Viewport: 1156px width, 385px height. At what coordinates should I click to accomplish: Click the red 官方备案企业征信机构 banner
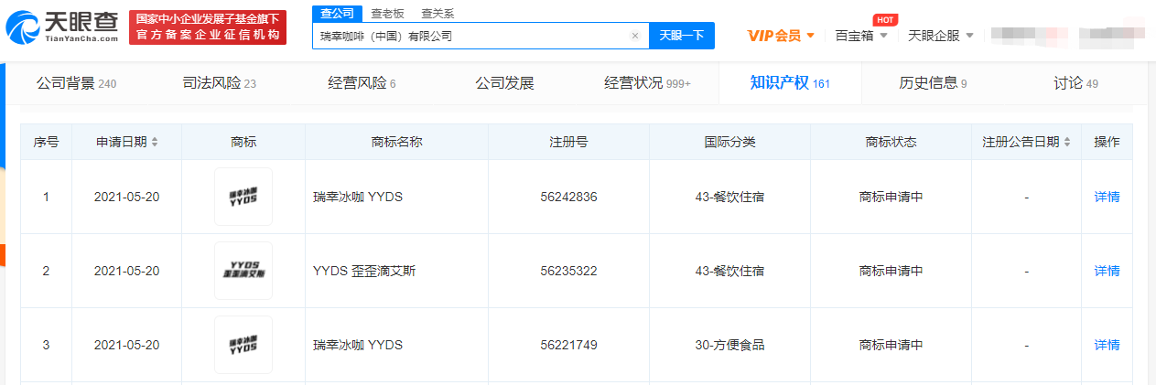pos(207,27)
